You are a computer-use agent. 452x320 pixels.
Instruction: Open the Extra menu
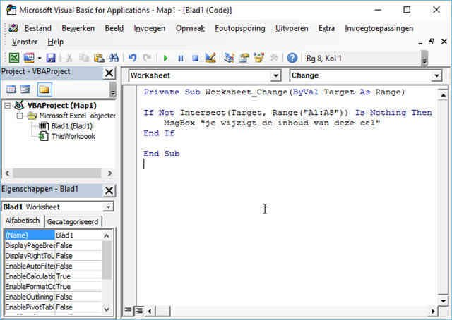(x=326, y=28)
